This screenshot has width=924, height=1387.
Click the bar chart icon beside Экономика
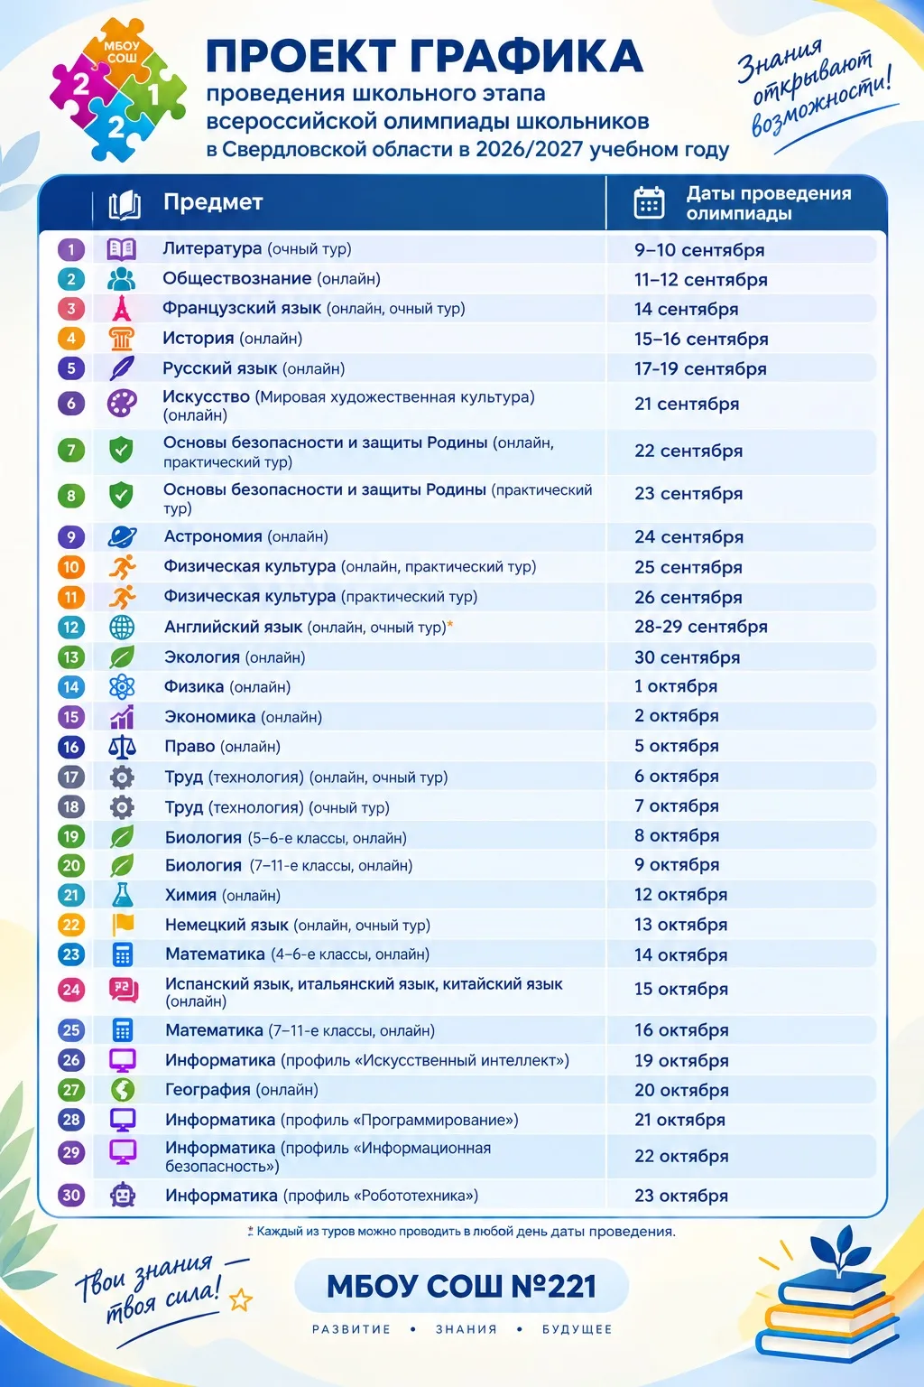(122, 717)
